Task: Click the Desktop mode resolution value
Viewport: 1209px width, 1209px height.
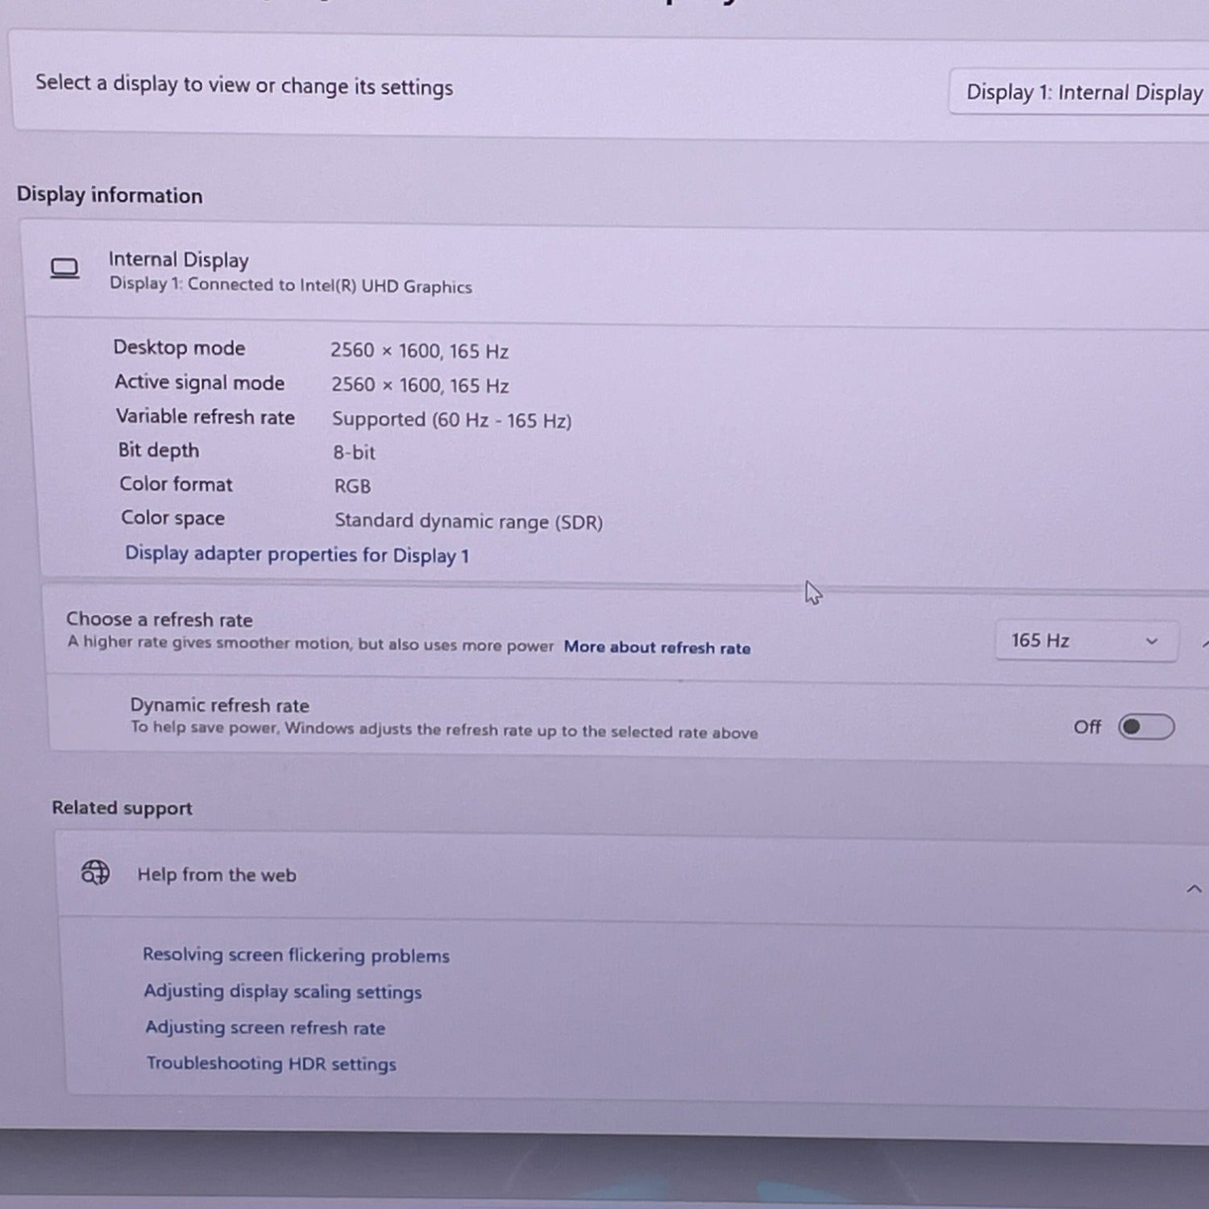Action: coord(419,351)
